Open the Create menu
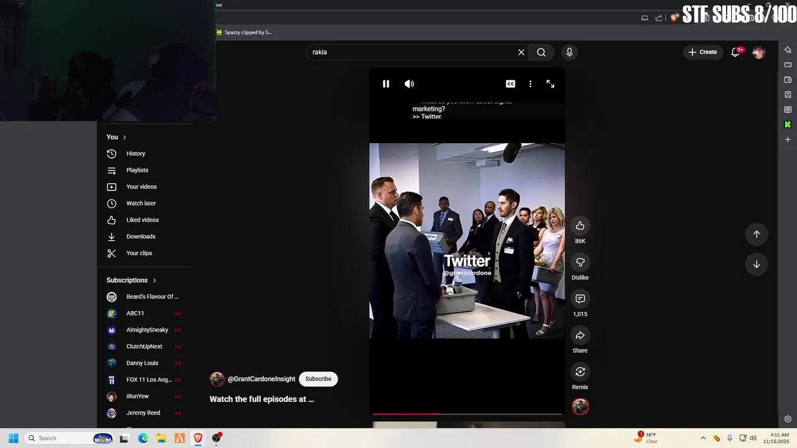The height and width of the screenshot is (448, 797). (x=702, y=52)
